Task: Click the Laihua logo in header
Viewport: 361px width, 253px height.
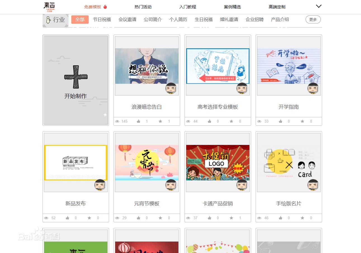Action: [x=50, y=7]
